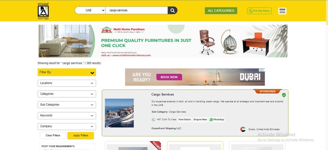Open the UAE country dropdown
This screenshot has width=328, height=150.
(90, 10)
